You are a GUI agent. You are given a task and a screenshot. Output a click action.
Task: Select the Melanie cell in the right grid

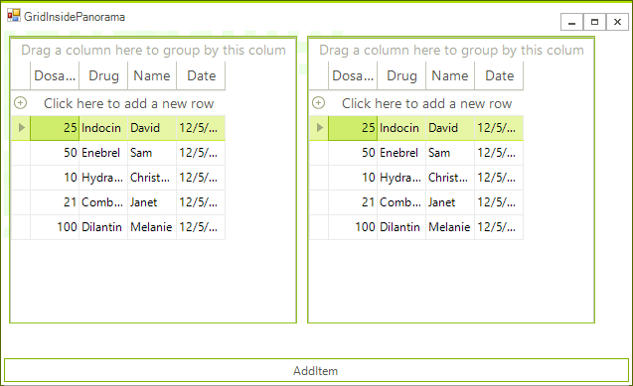450,227
